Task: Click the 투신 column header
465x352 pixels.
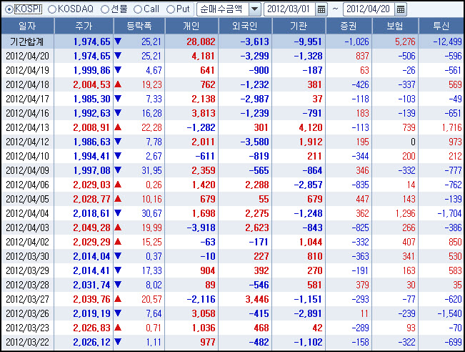Action: pos(441,26)
